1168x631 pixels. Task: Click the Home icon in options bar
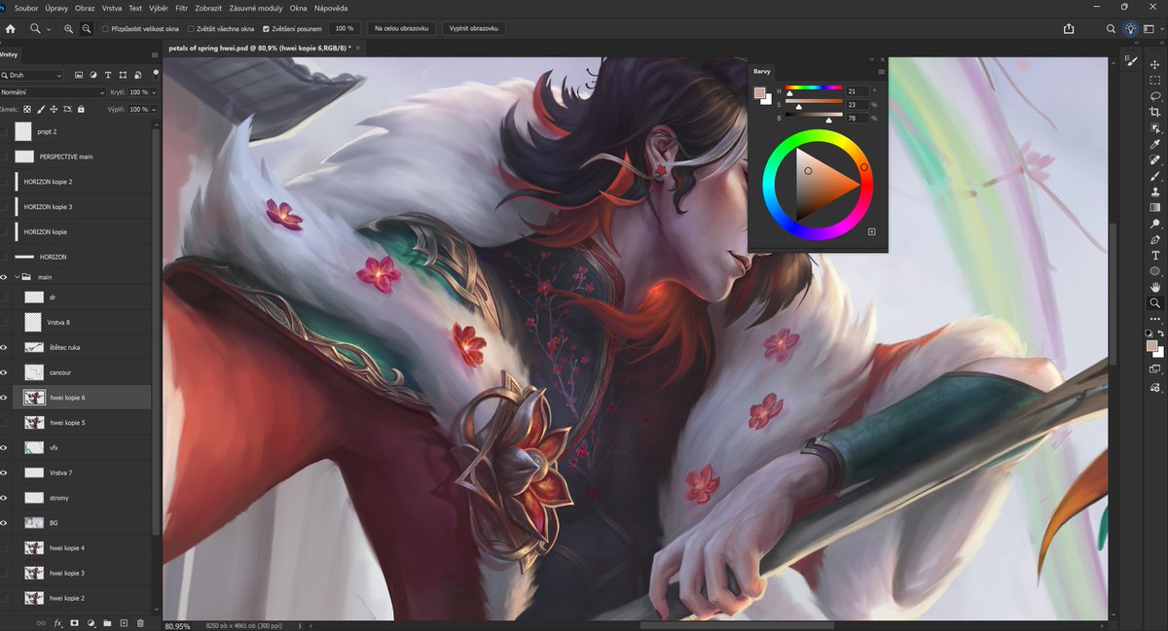pyautogui.click(x=11, y=28)
